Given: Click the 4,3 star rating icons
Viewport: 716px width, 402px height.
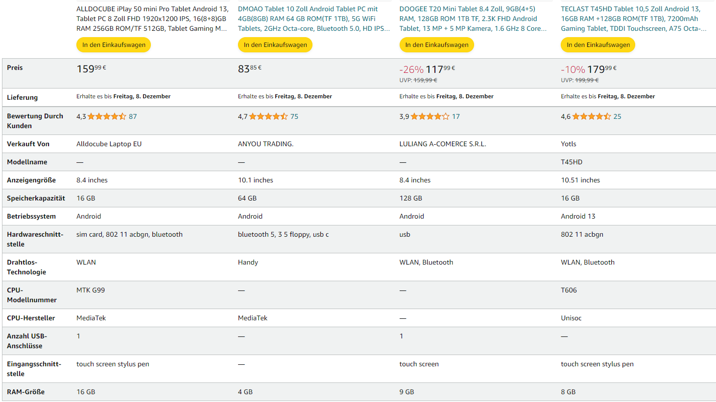Looking at the screenshot, I should tap(106, 116).
